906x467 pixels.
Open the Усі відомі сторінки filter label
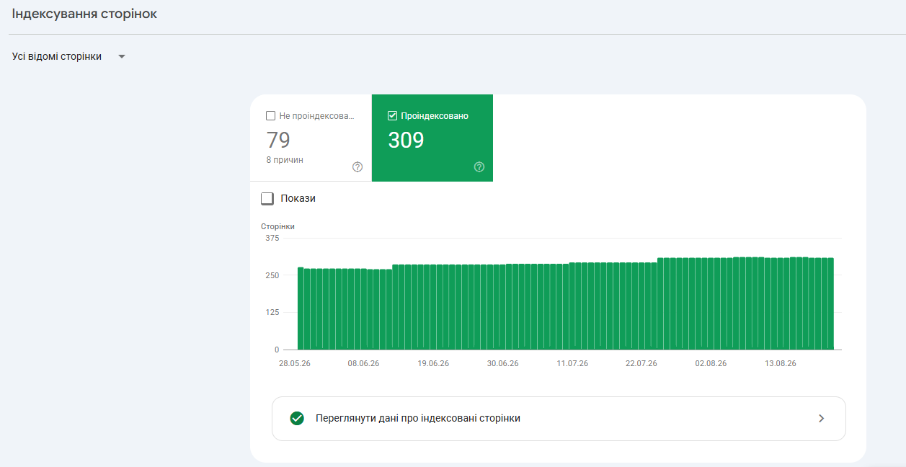pyautogui.click(x=57, y=56)
